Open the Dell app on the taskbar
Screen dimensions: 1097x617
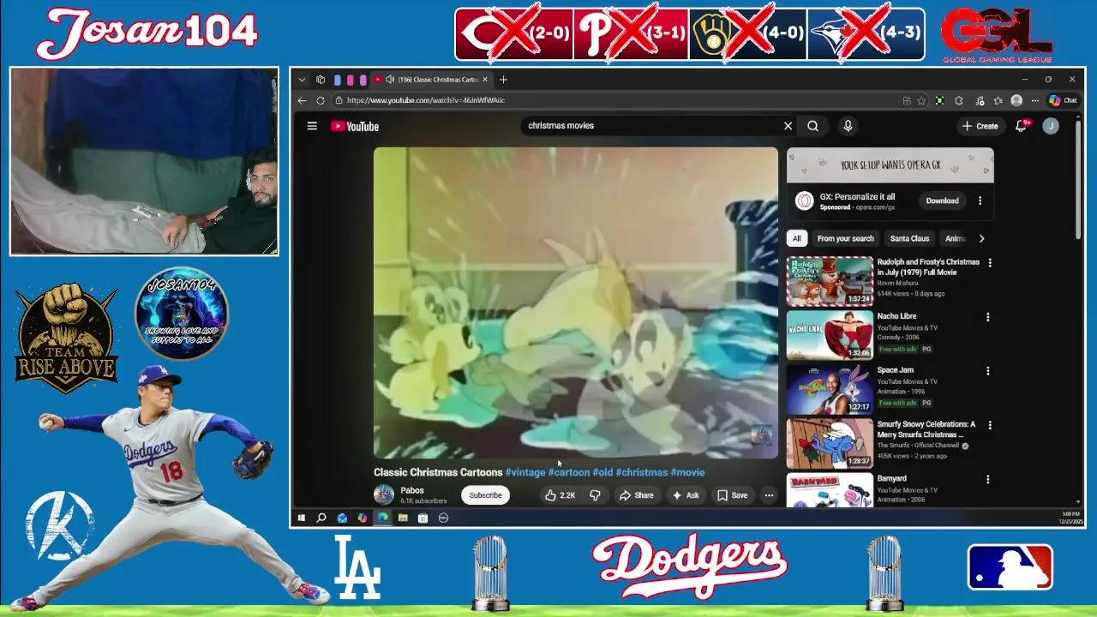click(443, 518)
